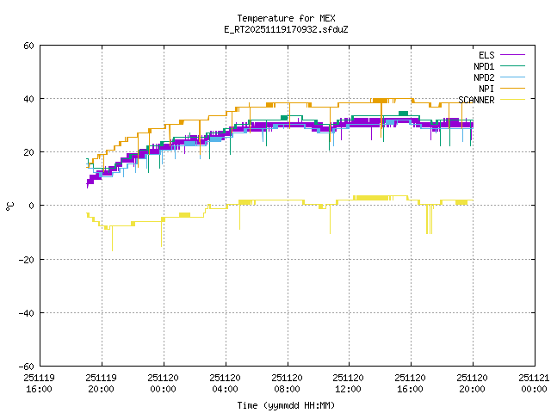The width and height of the screenshot is (551, 413).
Task: Click the 251119 16:00 time tick label
Action: tap(40, 383)
